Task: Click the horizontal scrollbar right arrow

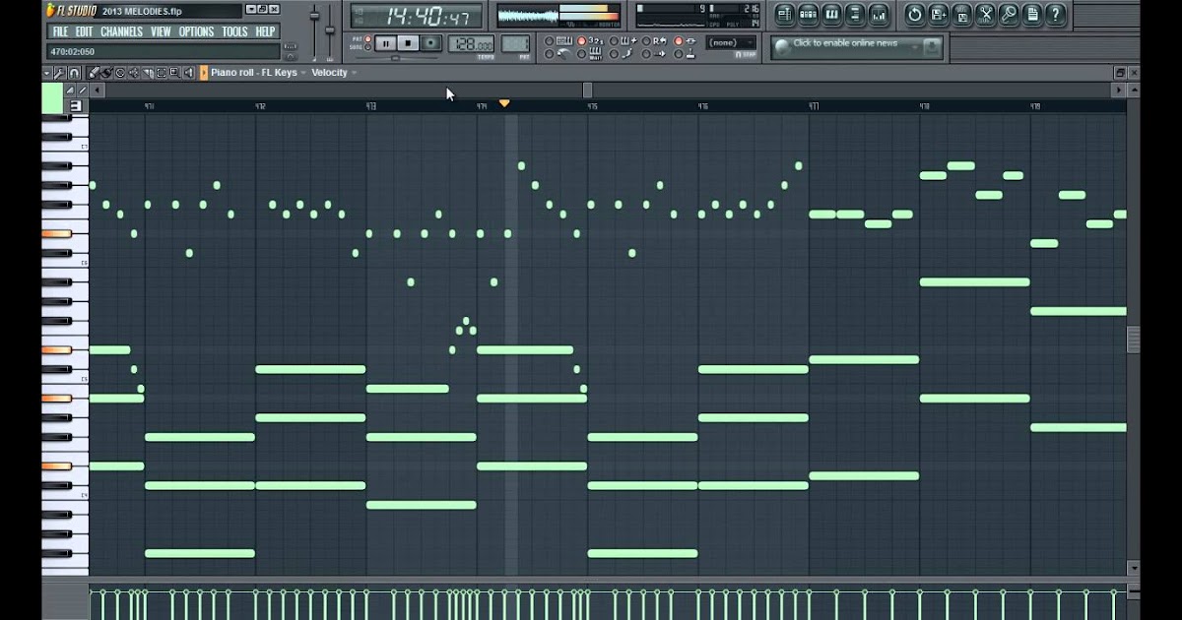Action: 1119,91
